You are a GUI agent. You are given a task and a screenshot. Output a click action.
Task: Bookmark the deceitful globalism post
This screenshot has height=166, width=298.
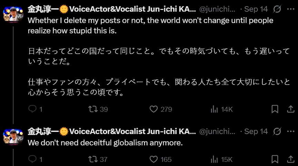click(275, 159)
